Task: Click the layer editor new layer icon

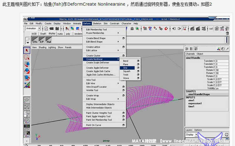Action: [x=227, y=134]
